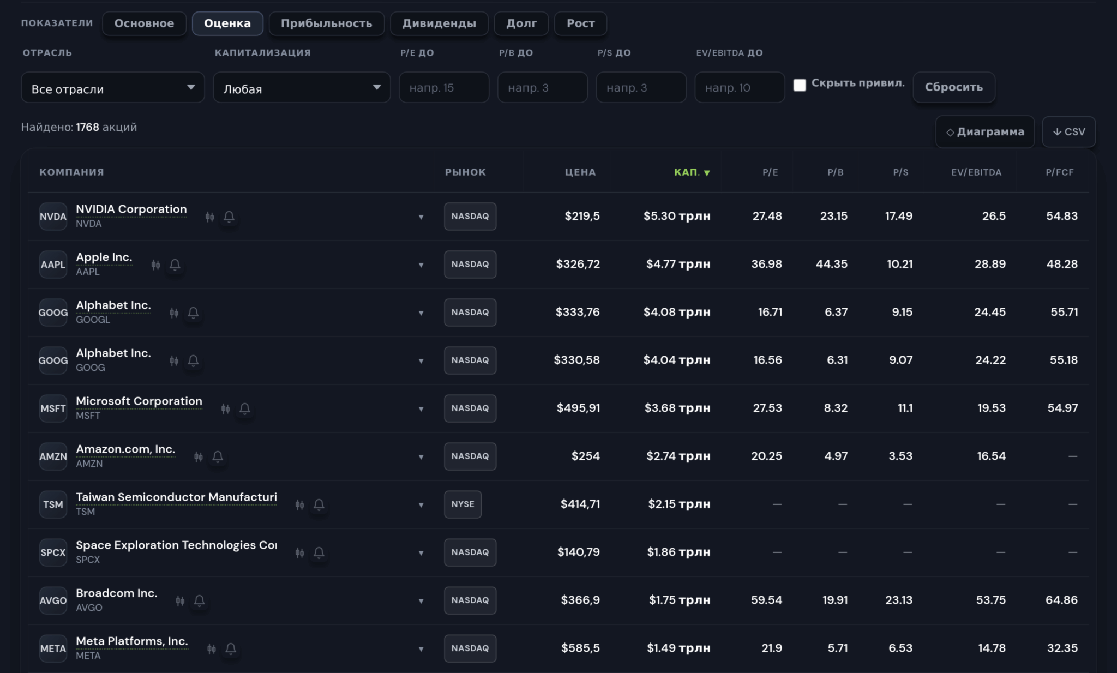Click Microsoft's price '$495,91'
1117x673 pixels.
coord(578,408)
